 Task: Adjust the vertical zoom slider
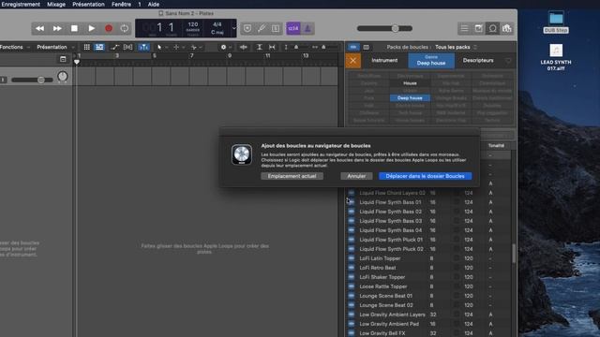tap(296, 47)
